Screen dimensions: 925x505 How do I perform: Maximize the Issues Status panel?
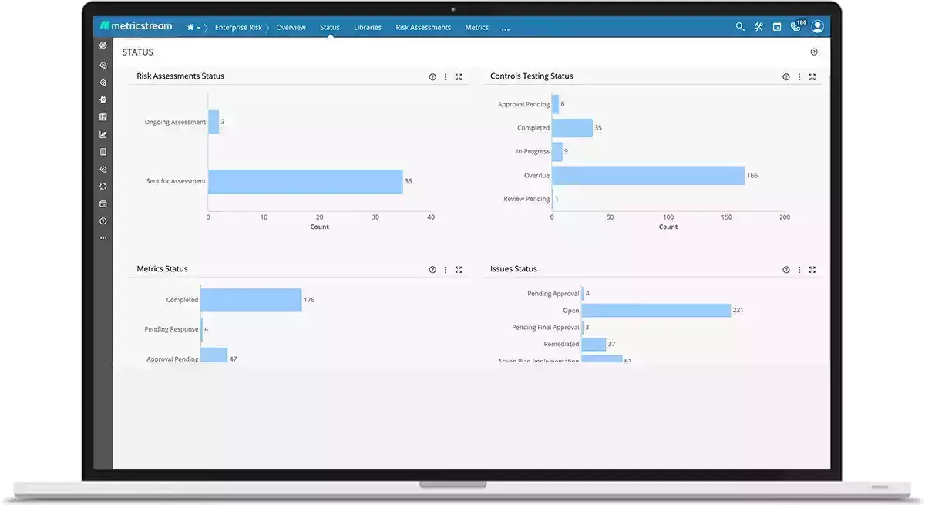point(812,270)
